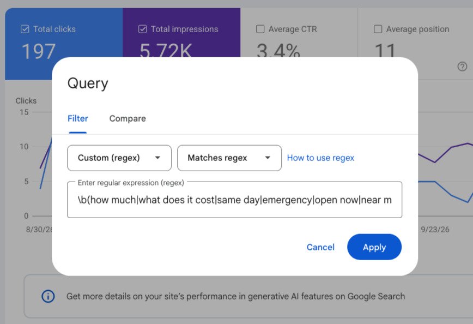Image resolution: width=473 pixels, height=324 pixels.
Task: Open the Matches regex dropdown
Action: (229, 158)
